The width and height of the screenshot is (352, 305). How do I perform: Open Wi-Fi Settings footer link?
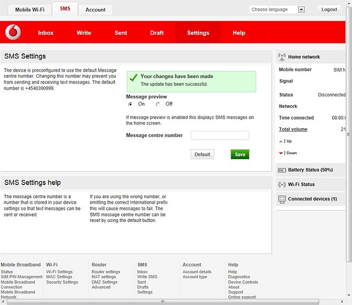click(x=59, y=272)
